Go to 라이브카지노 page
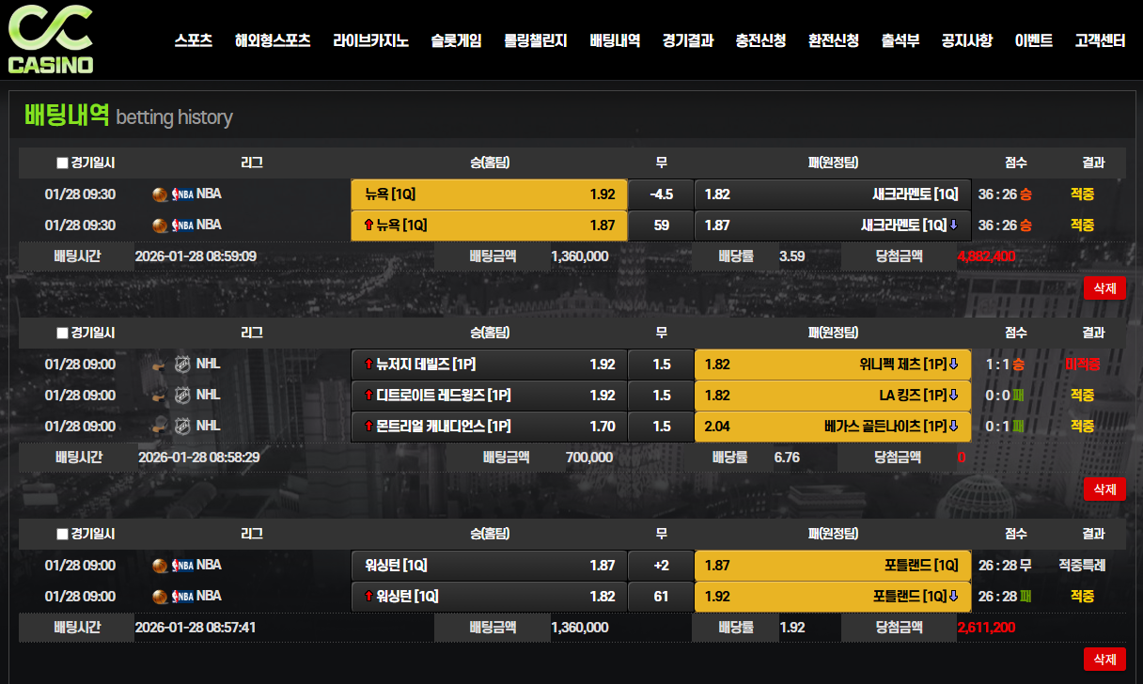Screen dimensions: 1143x684 pyautogui.click(x=370, y=40)
